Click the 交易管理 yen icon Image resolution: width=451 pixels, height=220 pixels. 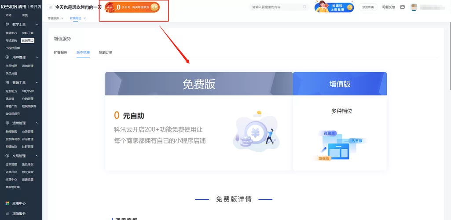tap(7, 156)
